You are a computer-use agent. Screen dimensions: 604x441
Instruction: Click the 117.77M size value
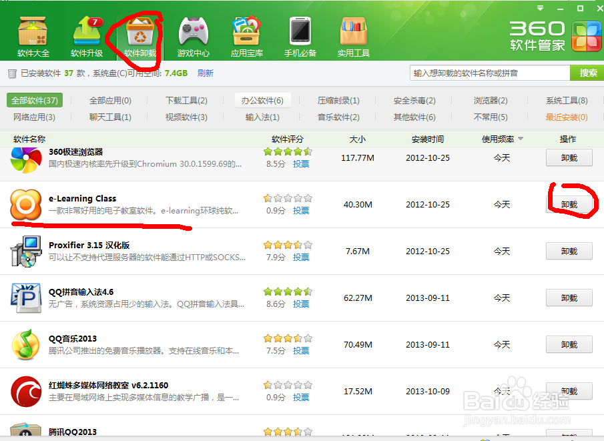[x=358, y=158]
